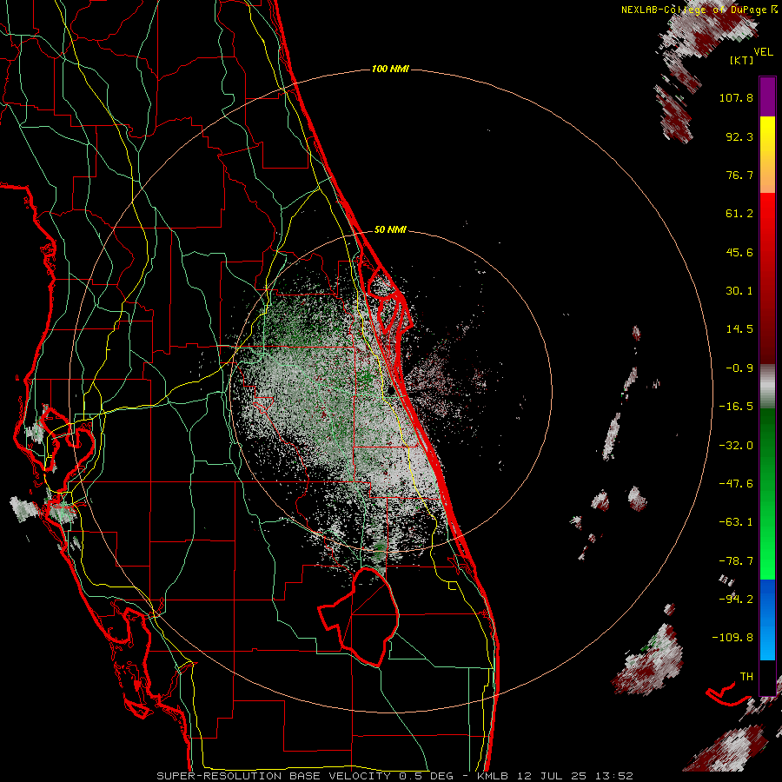782x782 pixels.
Task: Click the KMLB 12 JUL 25 13:52 timestamp
Action: [554, 776]
